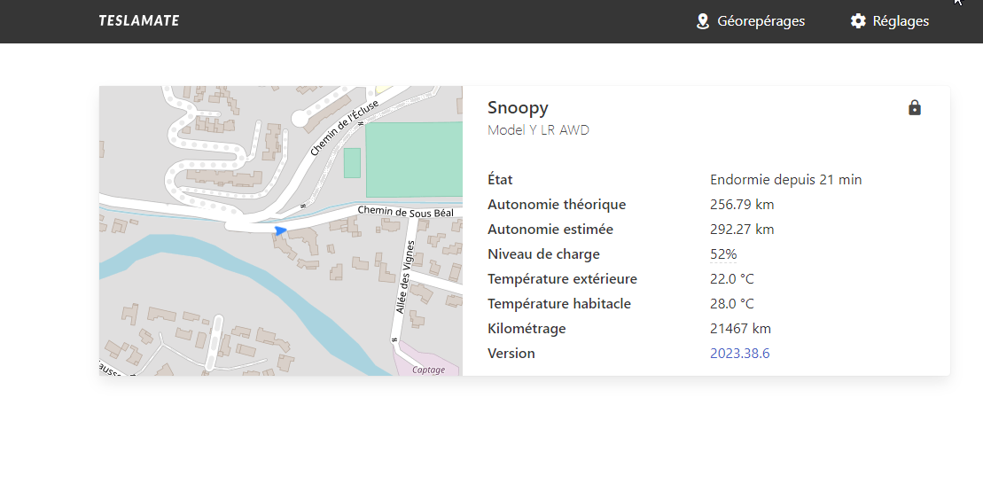
Task: Click the Température extérieure label
Action: [x=562, y=279]
